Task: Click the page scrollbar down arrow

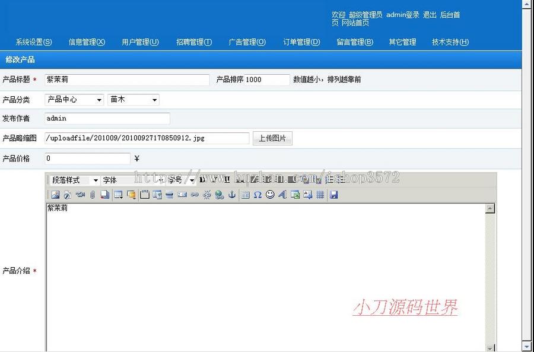Action: click(x=528, y=347)
